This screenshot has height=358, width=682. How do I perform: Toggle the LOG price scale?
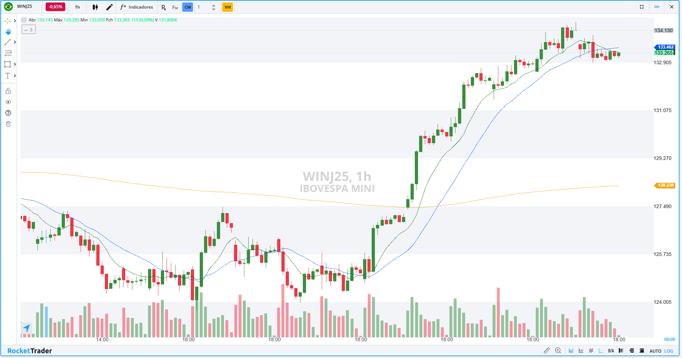669,351
